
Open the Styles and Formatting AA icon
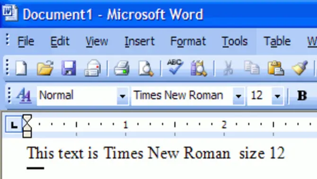tap(24, 95)
